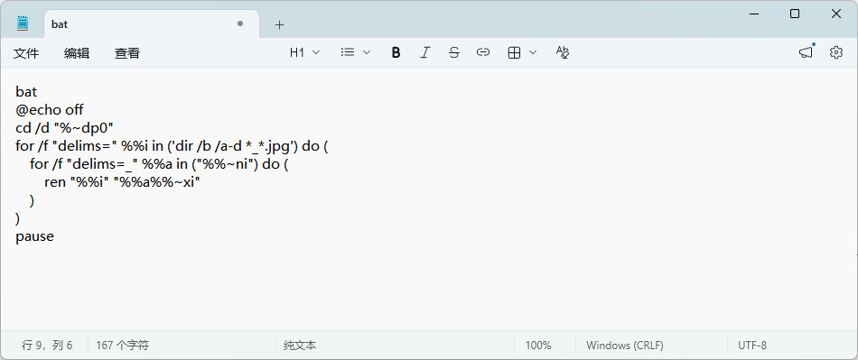The width and height of the screenshot is (858, 360).
Task: Click the line starting with ren "%%i"
Action: (x=122, y=182)
